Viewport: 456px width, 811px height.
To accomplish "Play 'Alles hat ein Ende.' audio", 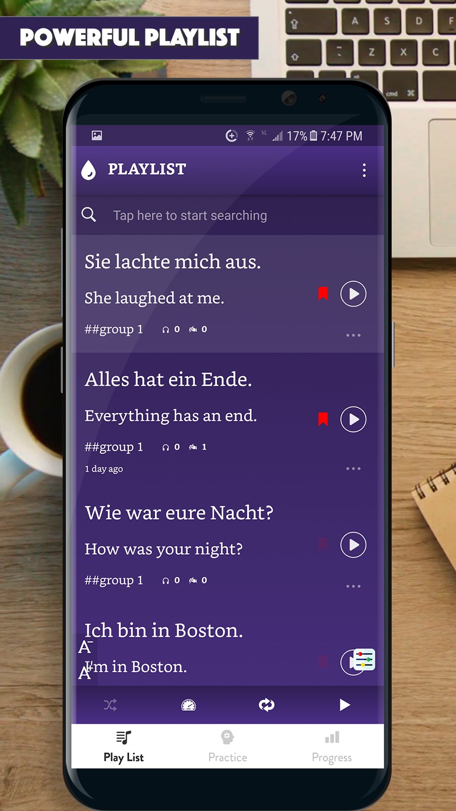I will (x=353, y=419).
